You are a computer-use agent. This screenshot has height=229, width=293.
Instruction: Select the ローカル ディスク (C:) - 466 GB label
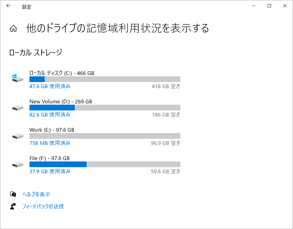coord(62,73)
